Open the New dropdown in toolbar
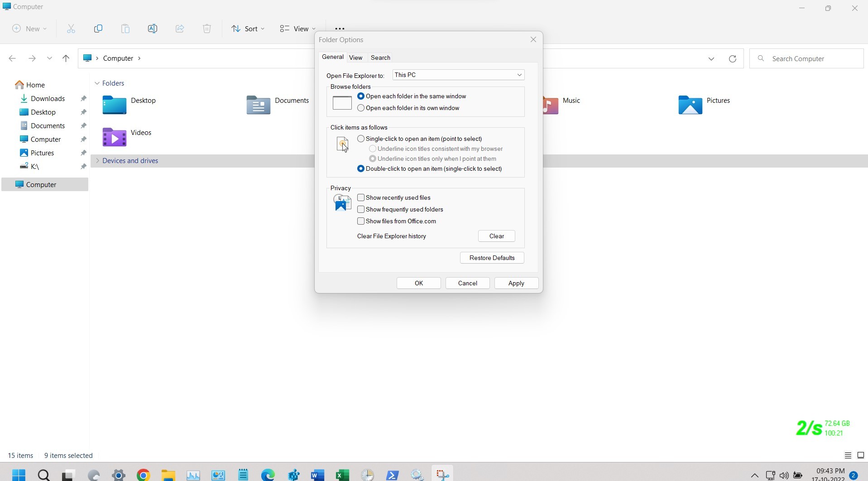The image size is (868, 481). (x=29, y=29)
